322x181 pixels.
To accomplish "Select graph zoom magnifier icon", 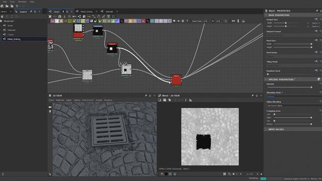I will point(69,17).
